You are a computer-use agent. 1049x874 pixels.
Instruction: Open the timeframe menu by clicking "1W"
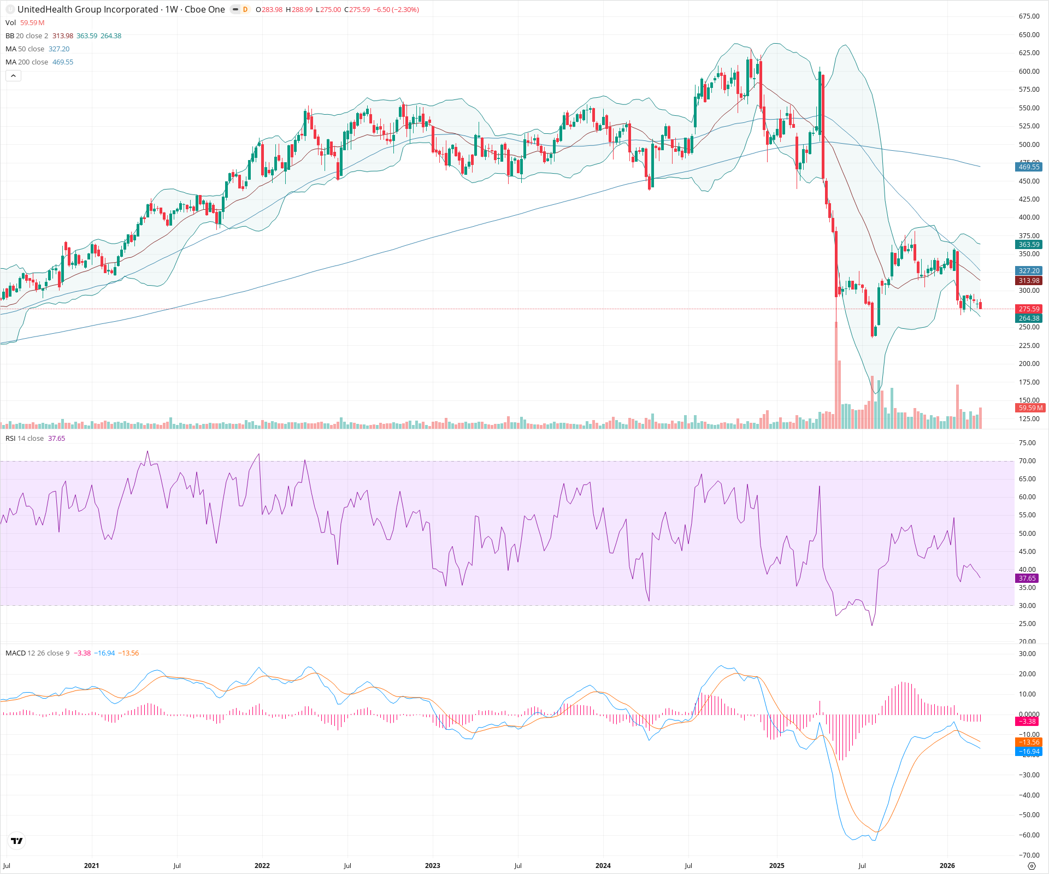(172, 9)
